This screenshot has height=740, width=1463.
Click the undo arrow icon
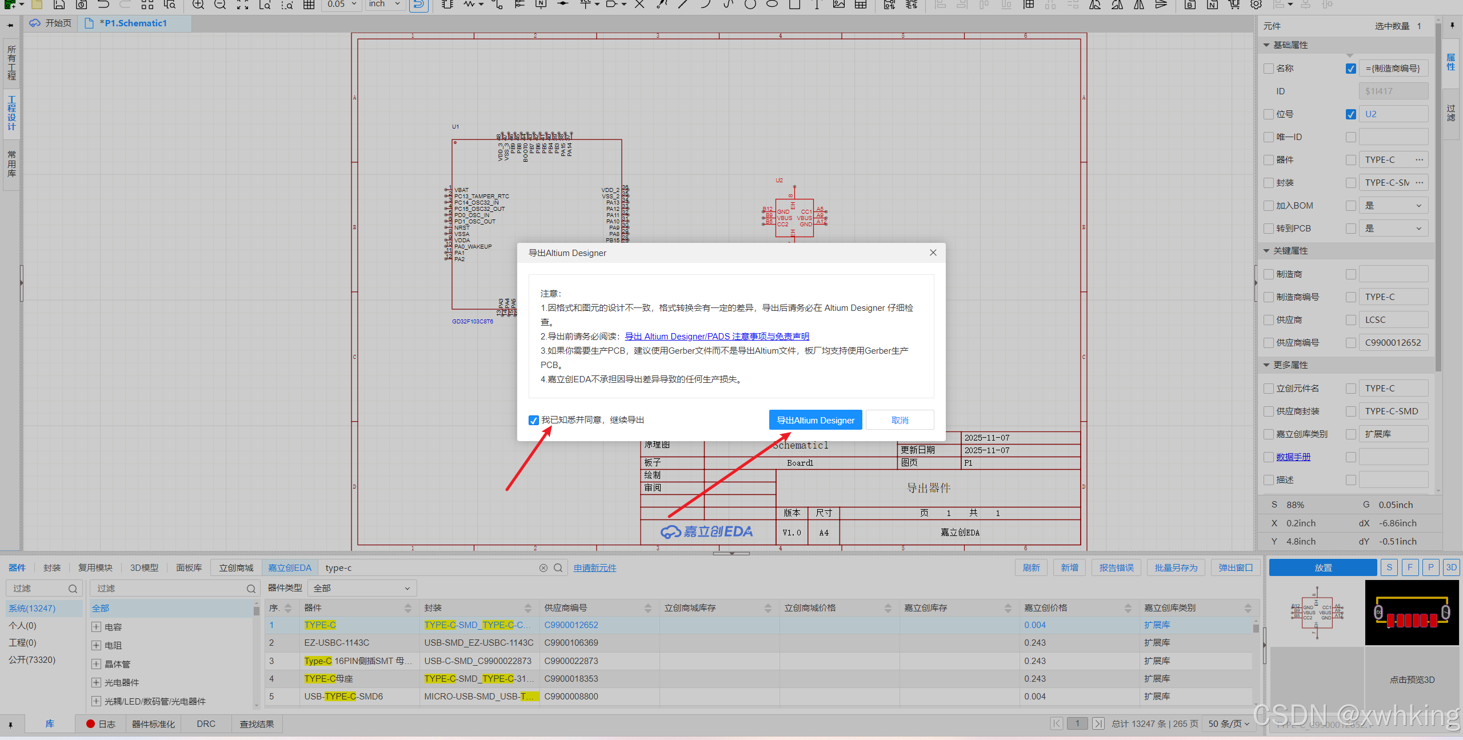pyautogui.click(x=103, y=5)
